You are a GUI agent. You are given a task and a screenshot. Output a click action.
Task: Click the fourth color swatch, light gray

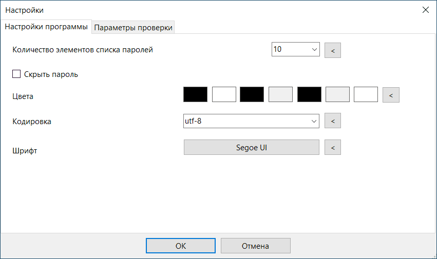(x=280, y=95)
